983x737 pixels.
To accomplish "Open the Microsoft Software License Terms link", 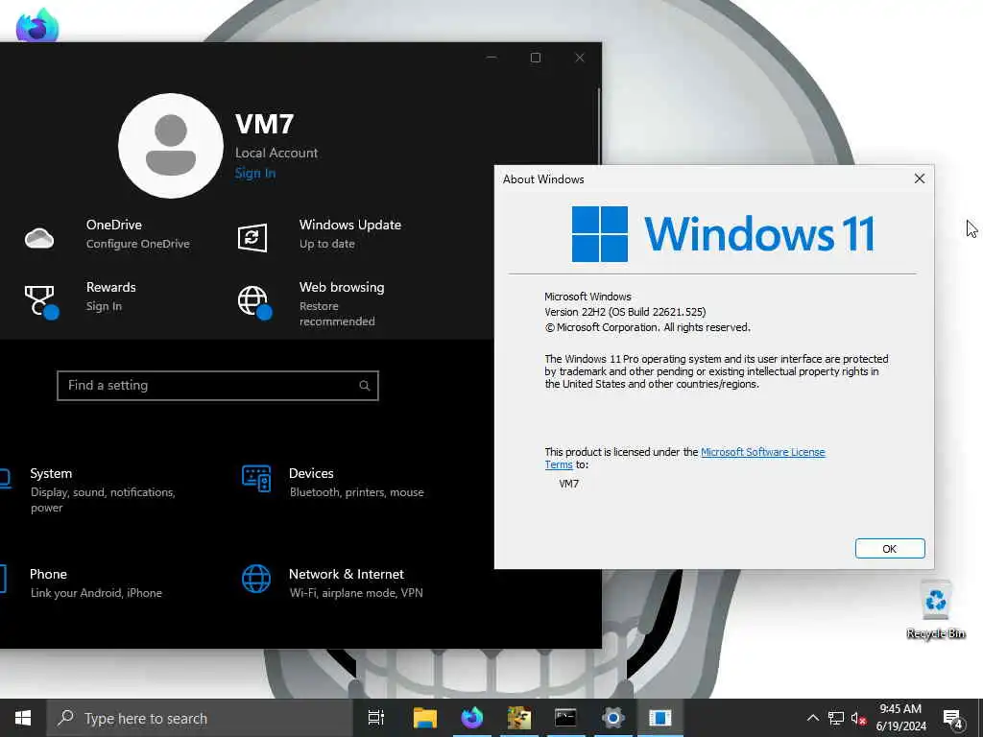I will tap(763, 452).
